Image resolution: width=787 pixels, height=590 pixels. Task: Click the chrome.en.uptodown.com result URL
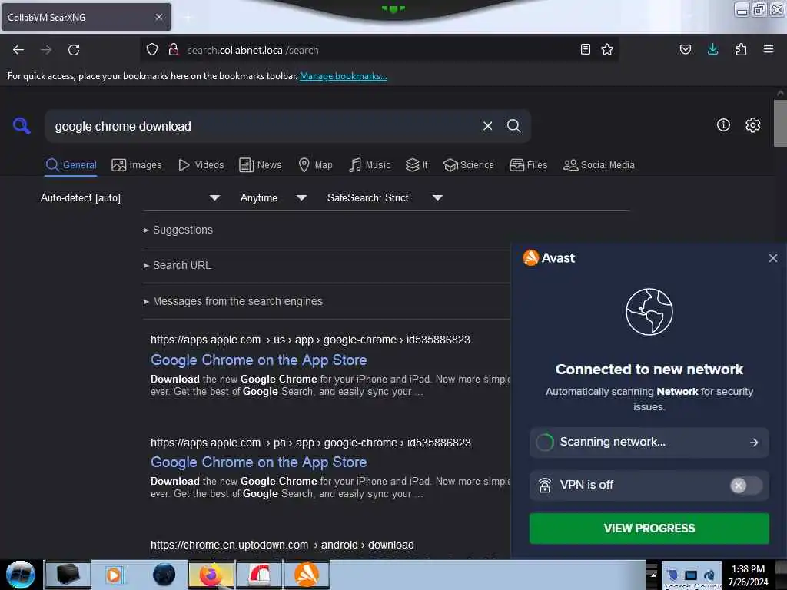pos(282,545)
